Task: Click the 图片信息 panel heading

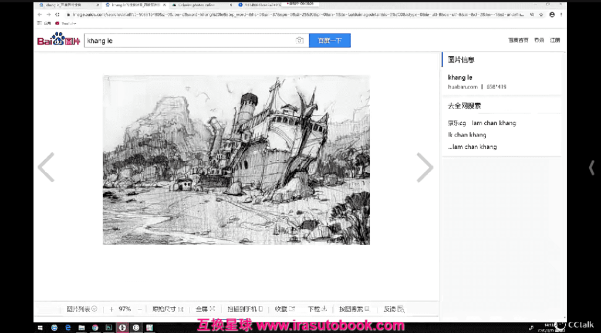Action: coord(461,60)
